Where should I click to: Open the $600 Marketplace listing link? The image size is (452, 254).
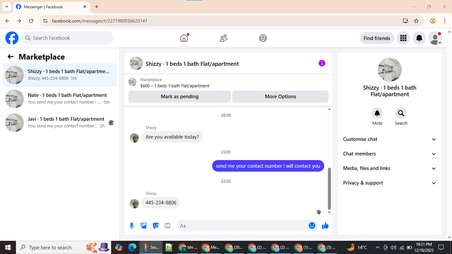pos(175,86)
